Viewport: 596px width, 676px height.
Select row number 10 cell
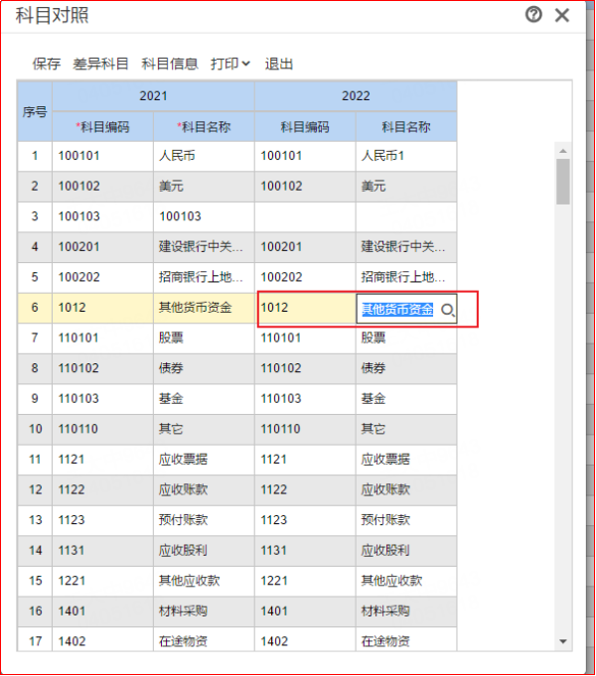click(35, 429)
